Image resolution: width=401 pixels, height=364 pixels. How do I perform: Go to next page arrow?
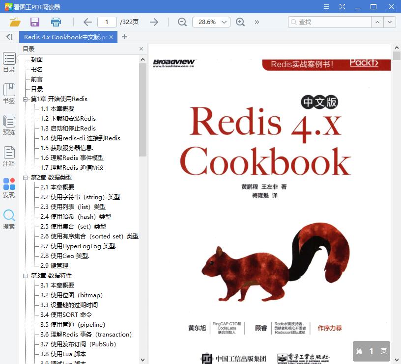pyautogui.click(x=154, y=22)
